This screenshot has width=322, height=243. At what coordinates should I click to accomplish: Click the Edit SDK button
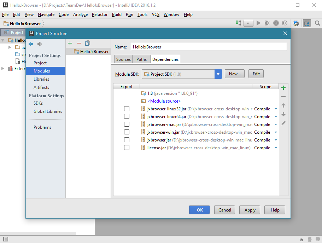click(256, 74)
